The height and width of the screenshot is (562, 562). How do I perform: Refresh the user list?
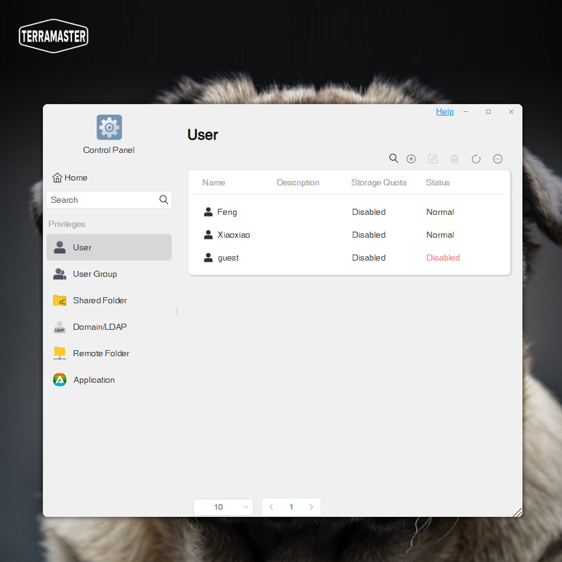[x=475, y=159]
